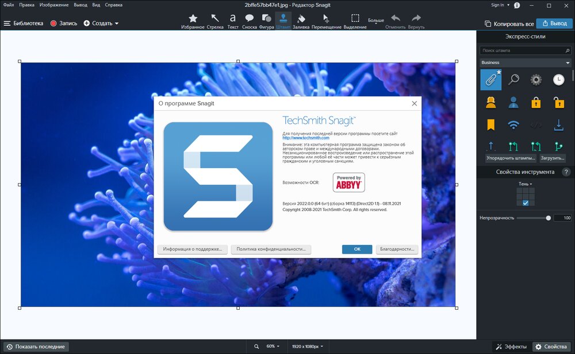Screen dimensions: 575x354
Task: Select the Wi-Fi signal stamp
Action: pyautogui.click(x=513, y=125)
